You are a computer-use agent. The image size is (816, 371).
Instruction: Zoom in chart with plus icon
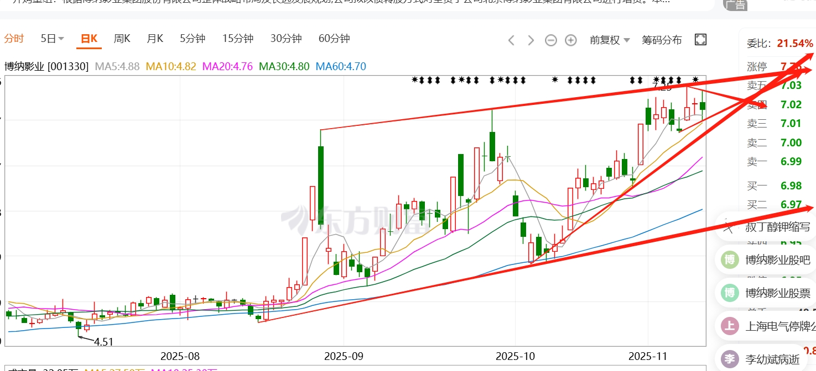pyautogui.click(x=571, y=40)
